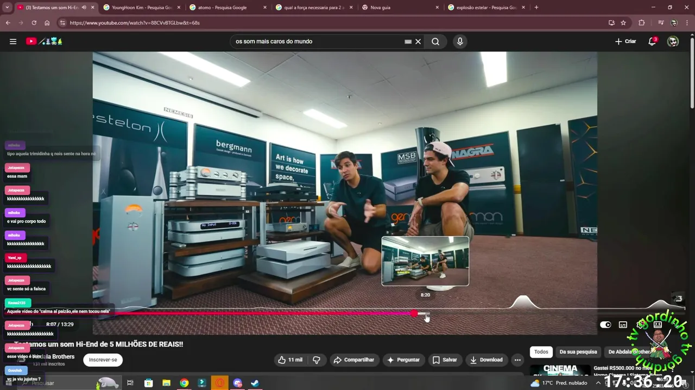Open more actions ellipsis under the video
The height and width of the screenshot is (390, 695).
click(x=517, y=360)
